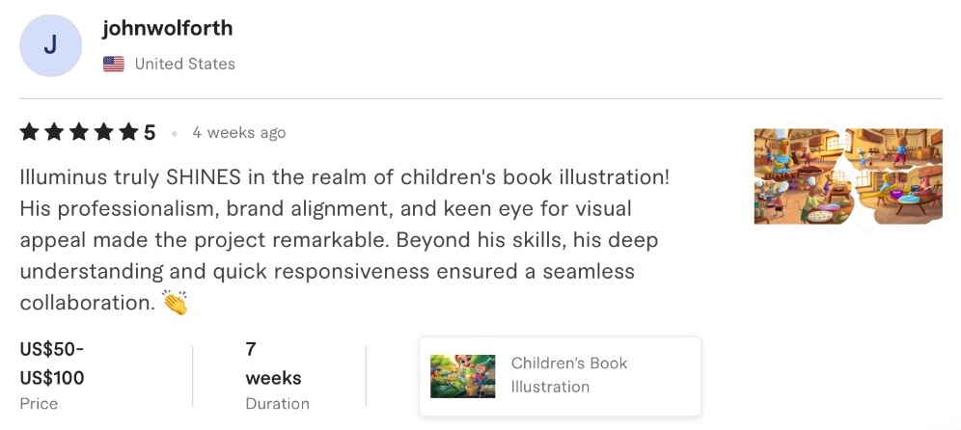Image resolution: width=961 pixels, height=430 pixels.
Task: Click the rating number 5 beside stars
Action: click(x=150, y=133)
